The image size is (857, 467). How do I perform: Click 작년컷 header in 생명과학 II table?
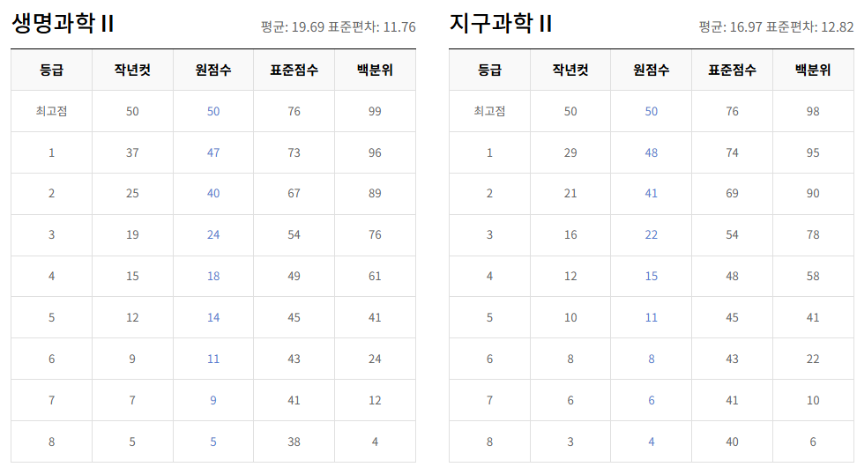[x=132, y=70]
